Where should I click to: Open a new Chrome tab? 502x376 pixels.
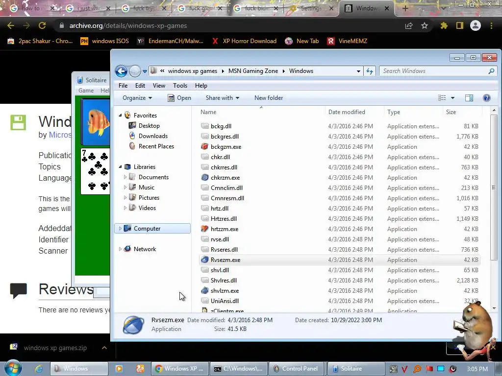405,8
